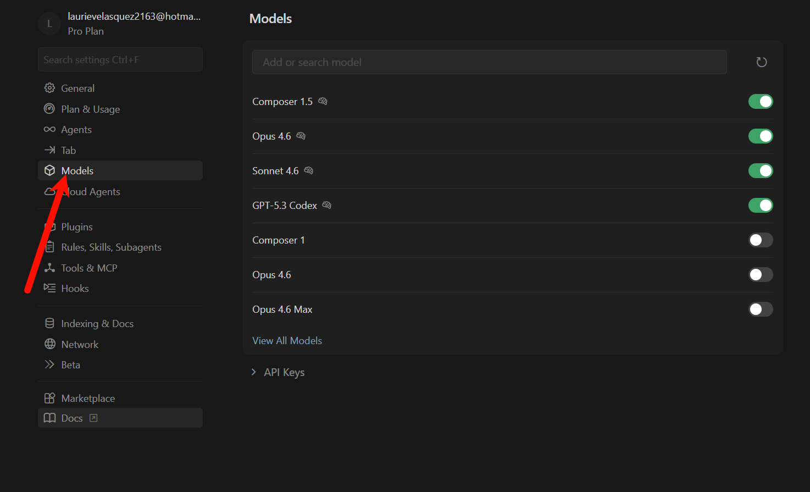Screen dimensions: 810x492
Task: Click the brain icon beside enabled Opus 4.6
Action: (301, 136)
